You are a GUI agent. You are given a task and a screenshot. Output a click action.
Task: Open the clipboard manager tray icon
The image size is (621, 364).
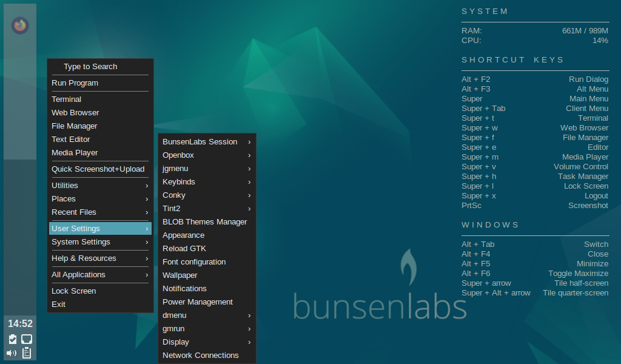pyautogui.click(x=27, y=352)
